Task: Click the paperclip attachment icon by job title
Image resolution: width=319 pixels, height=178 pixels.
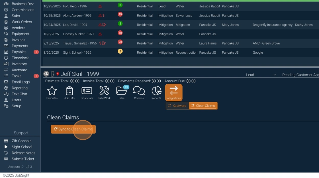Action: pos(52,74)
